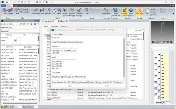Close the Library Searcher panel

pyautogui.click(x=38, y=21)
